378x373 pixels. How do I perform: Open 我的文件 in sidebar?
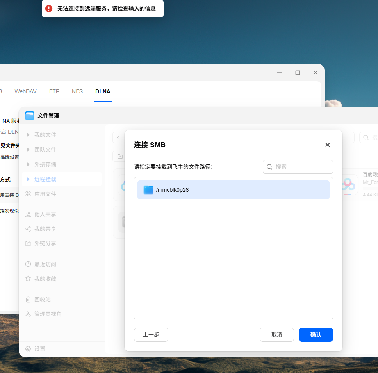pyautogui.click(x=45, y=135)
